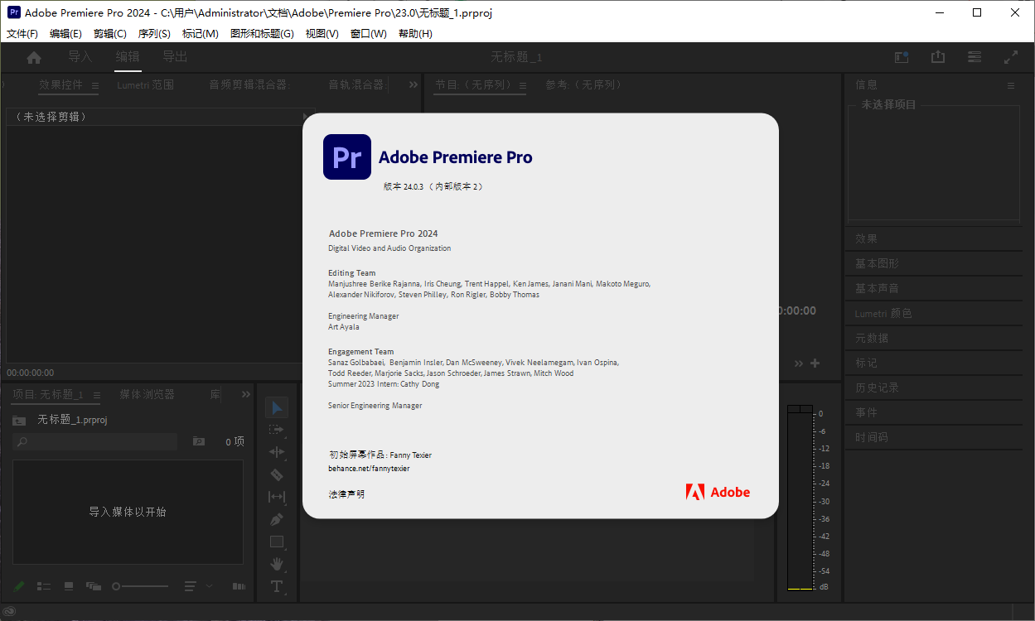
Task: Click the Creative Cloud icon in status bar
Action: [x=11, y=612]
